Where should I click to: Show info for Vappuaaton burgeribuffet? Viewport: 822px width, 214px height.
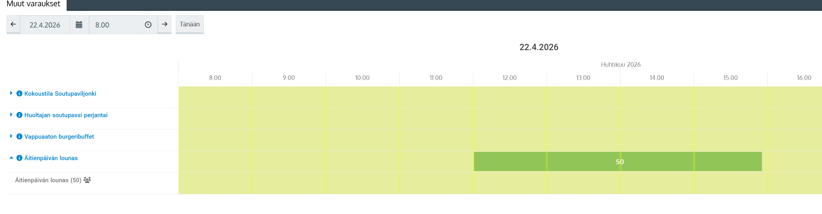click(x=20, y=137)
